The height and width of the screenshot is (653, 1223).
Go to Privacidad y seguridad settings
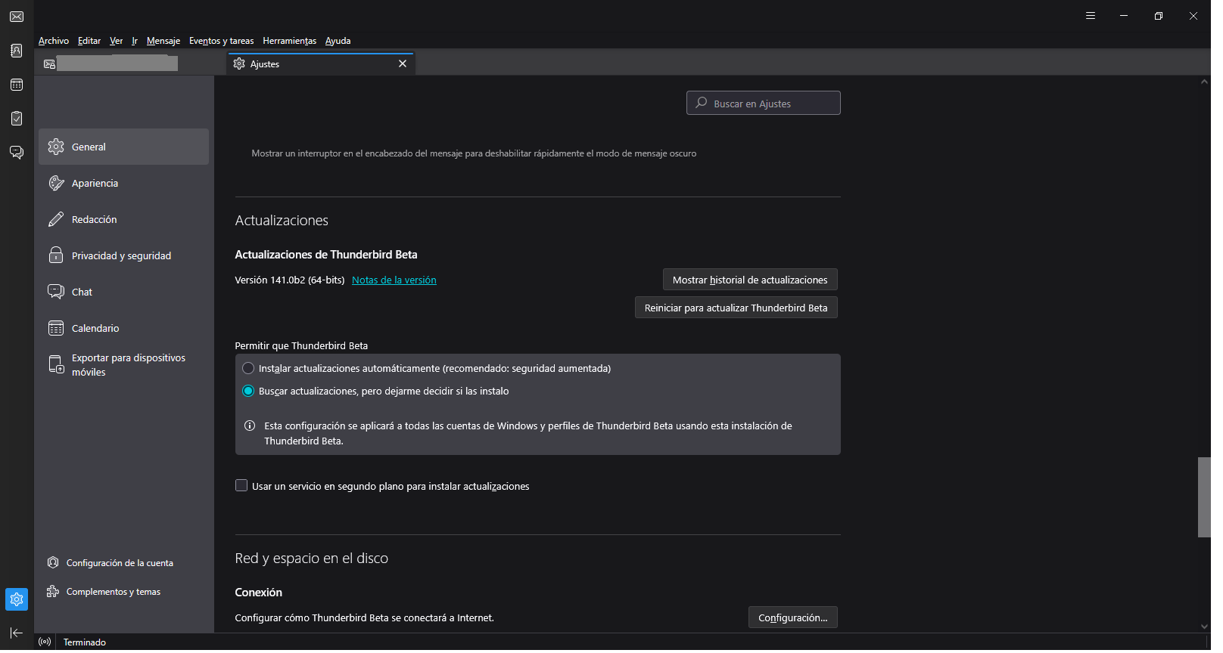121,256
